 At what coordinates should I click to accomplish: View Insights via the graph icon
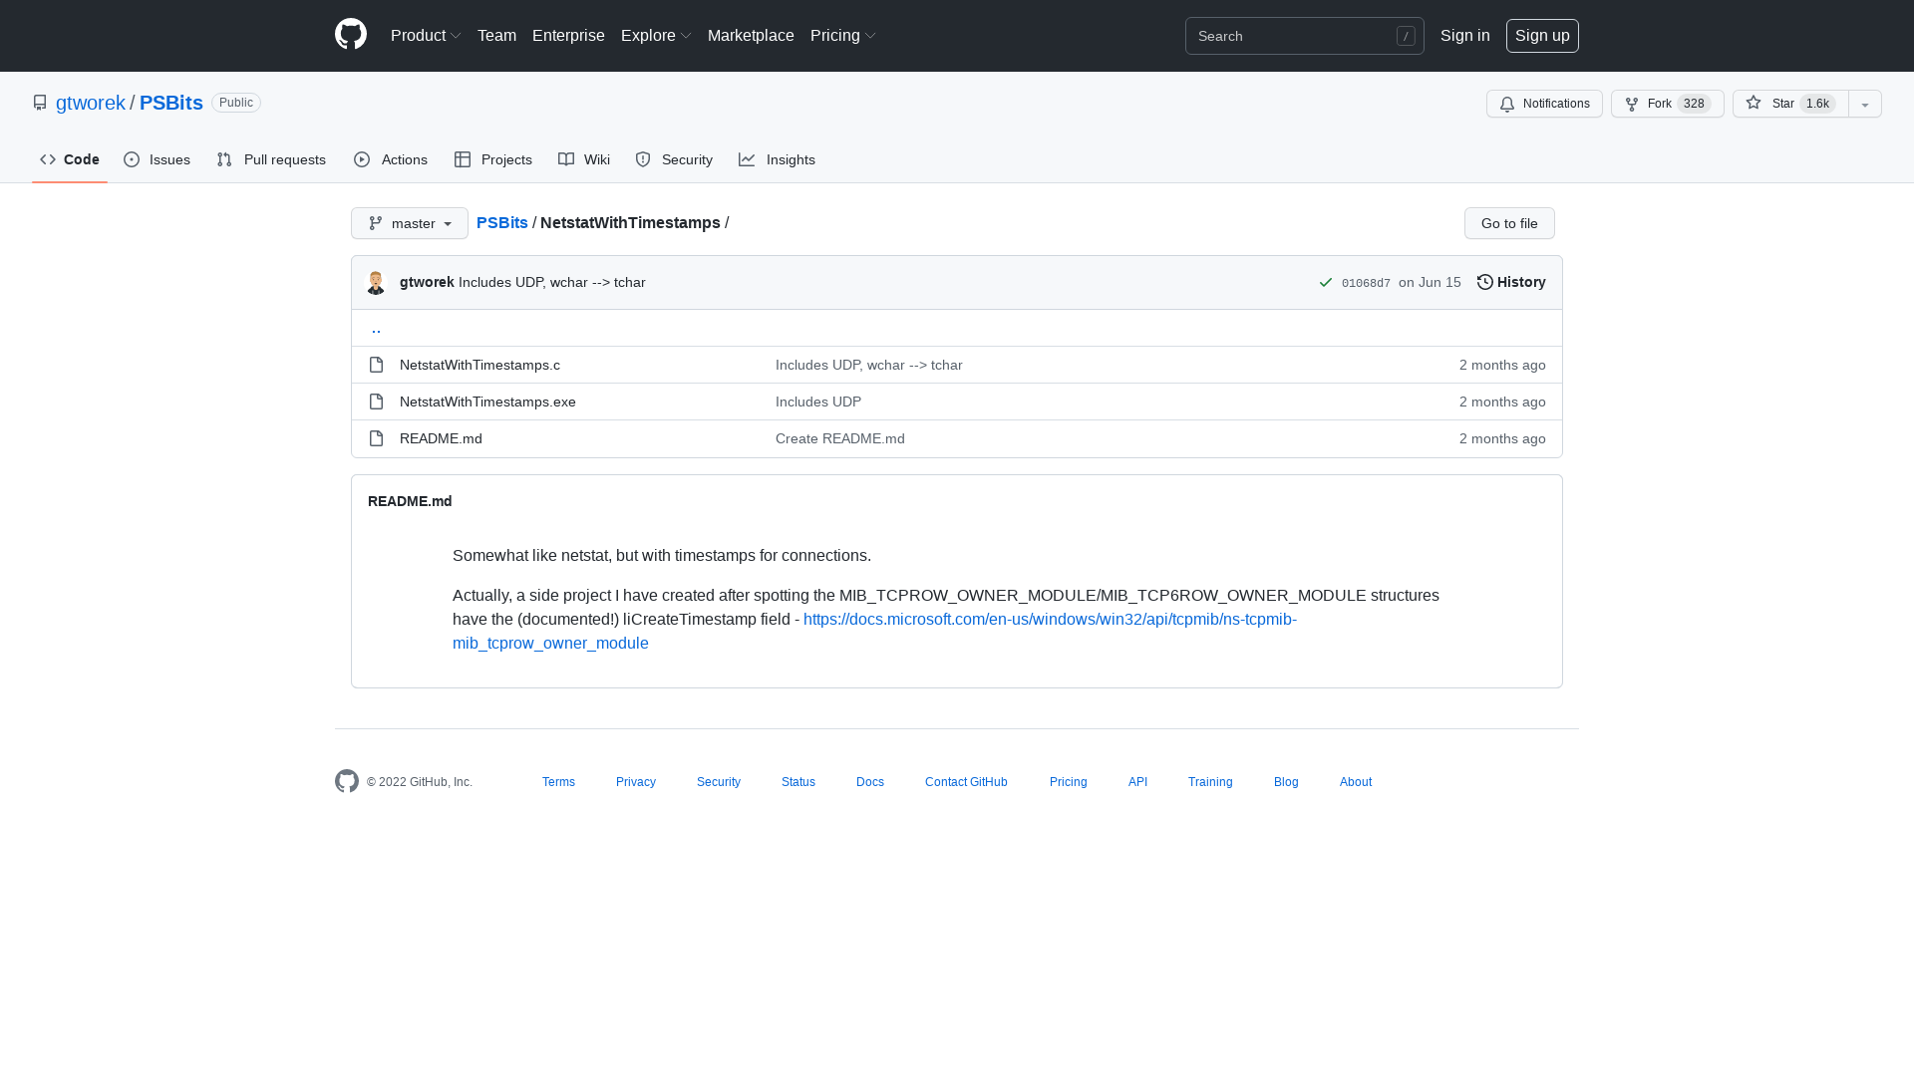click(x=747, y=159)
